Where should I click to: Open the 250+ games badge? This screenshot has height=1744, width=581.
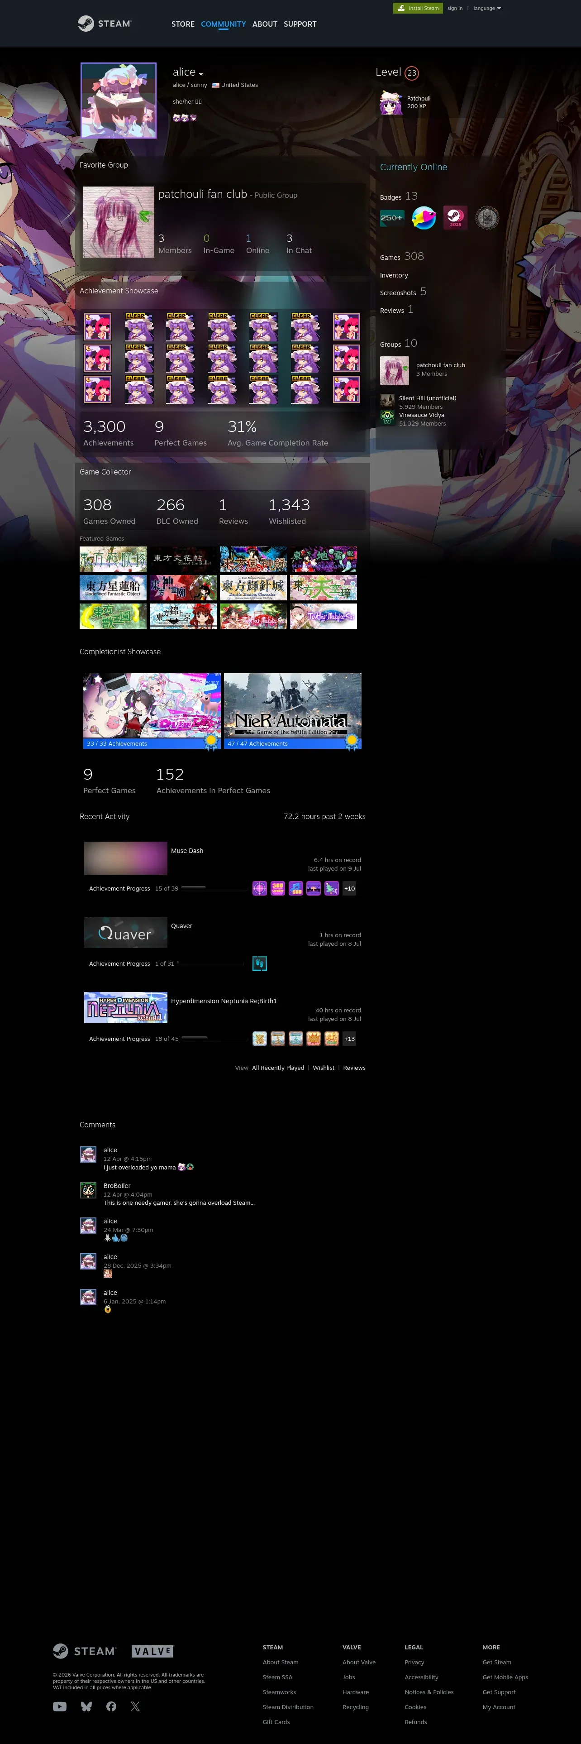click(391, 218)
